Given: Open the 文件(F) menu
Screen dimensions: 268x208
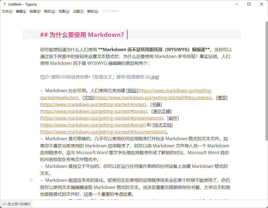Looking at the screenshot, I should (7, 11).
